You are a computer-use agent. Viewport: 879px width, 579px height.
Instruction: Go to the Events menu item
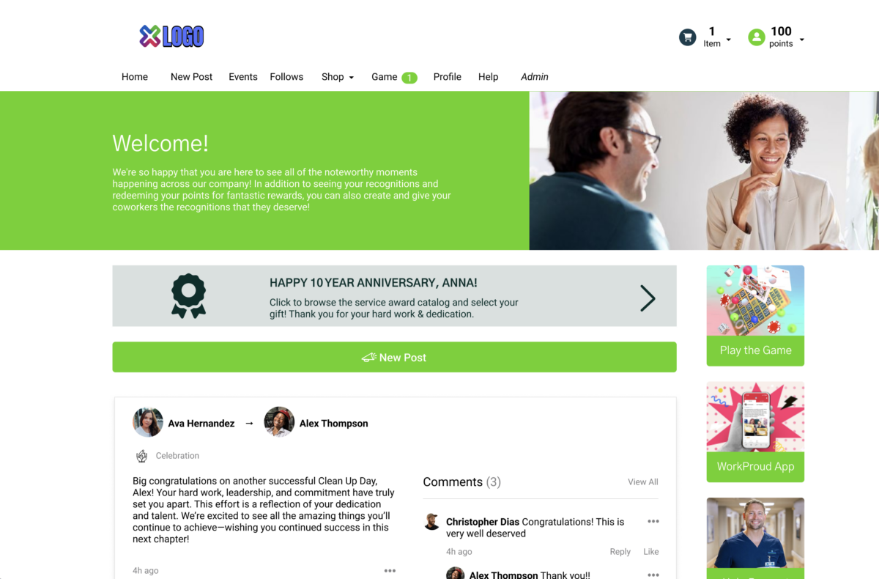point(243,77)
